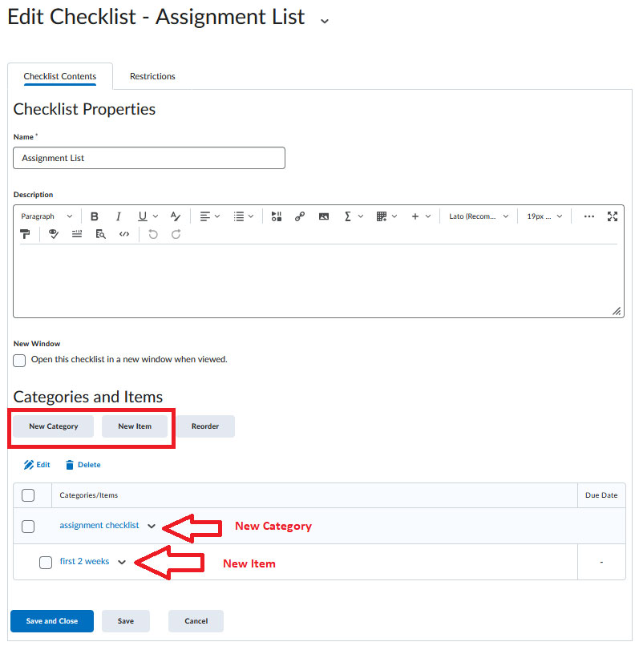This screenshot has width=639, height=646.
Task: Check the 'assignment checklist' category checkbox
Action: tap(28, 526)
